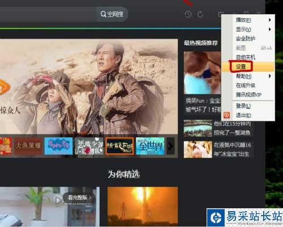Open the orange sunset video thumbnail

[x=143, y=206]
